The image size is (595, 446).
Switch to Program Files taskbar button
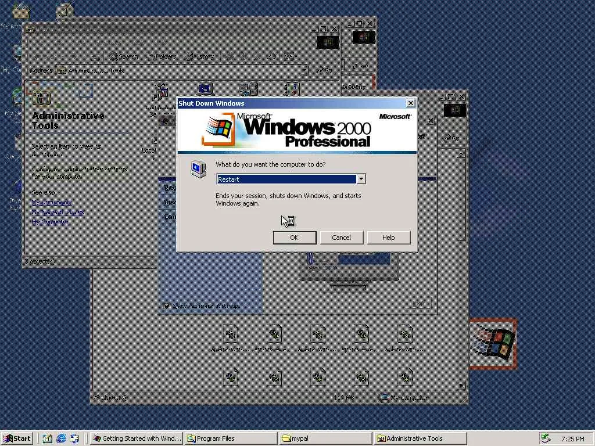point(231,438)
